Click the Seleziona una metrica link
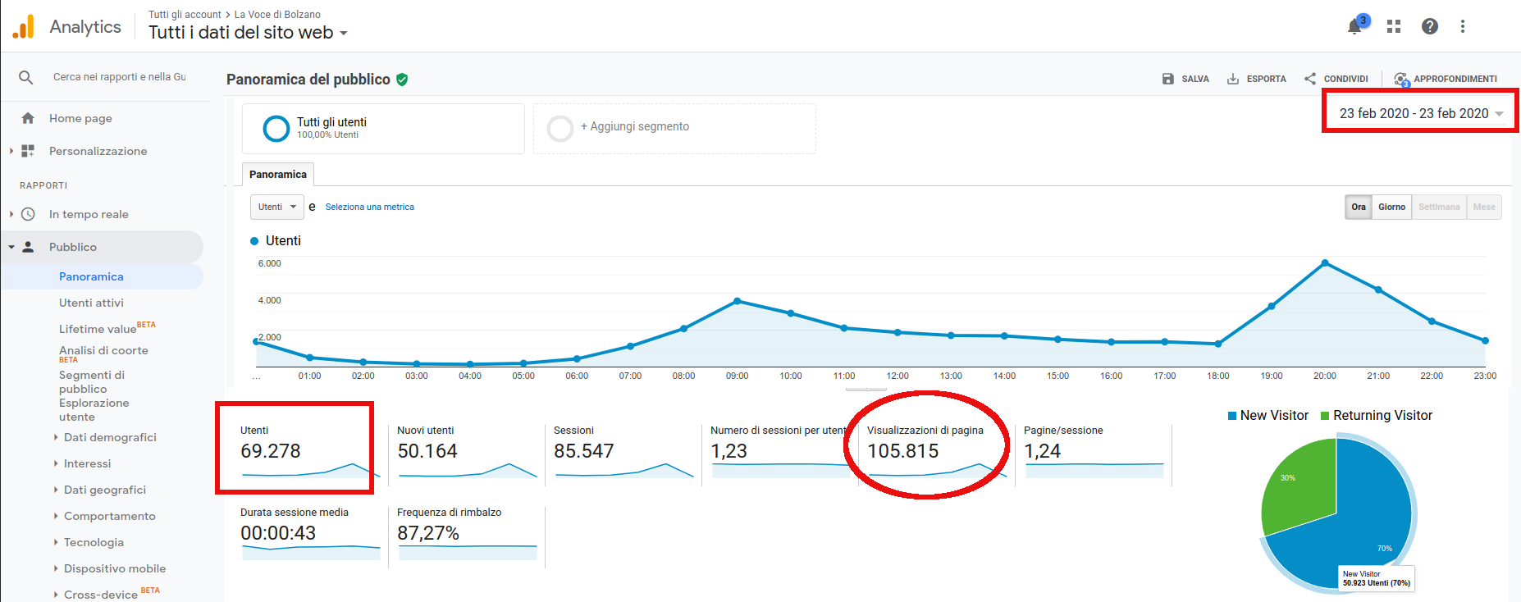Screen dimensions: 1521x602 click(369, 207)
